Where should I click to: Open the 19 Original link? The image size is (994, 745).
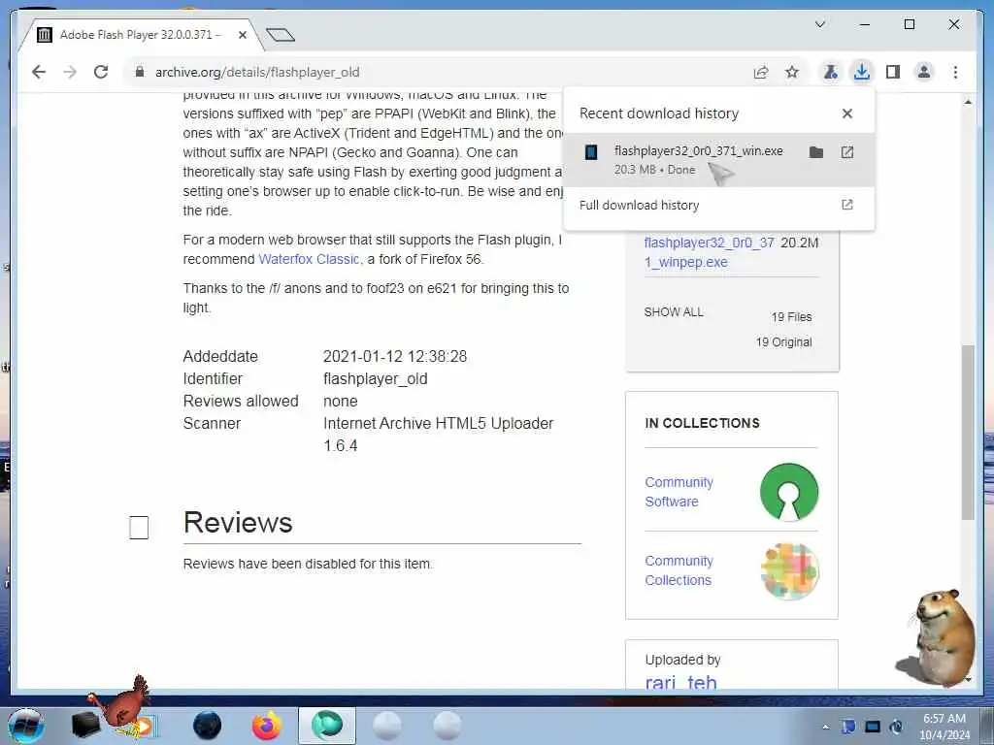tap(783, 342)
